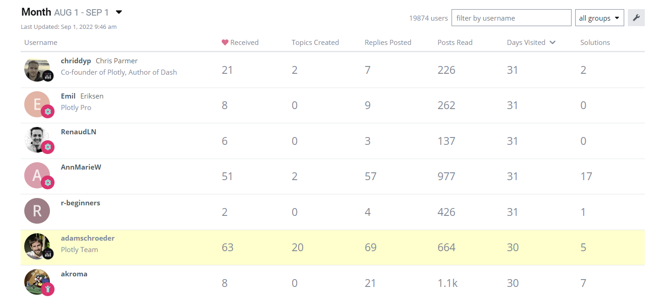Open r-beginners username link
The width and height of the screenshot is (659, 297).
pyautogui.click(x=81, y=203)
